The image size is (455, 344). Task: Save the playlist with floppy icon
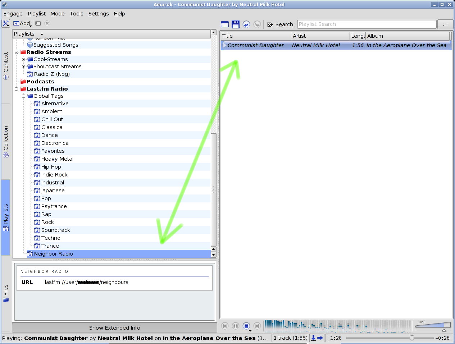pyautogui.click(x=236, y=24)
